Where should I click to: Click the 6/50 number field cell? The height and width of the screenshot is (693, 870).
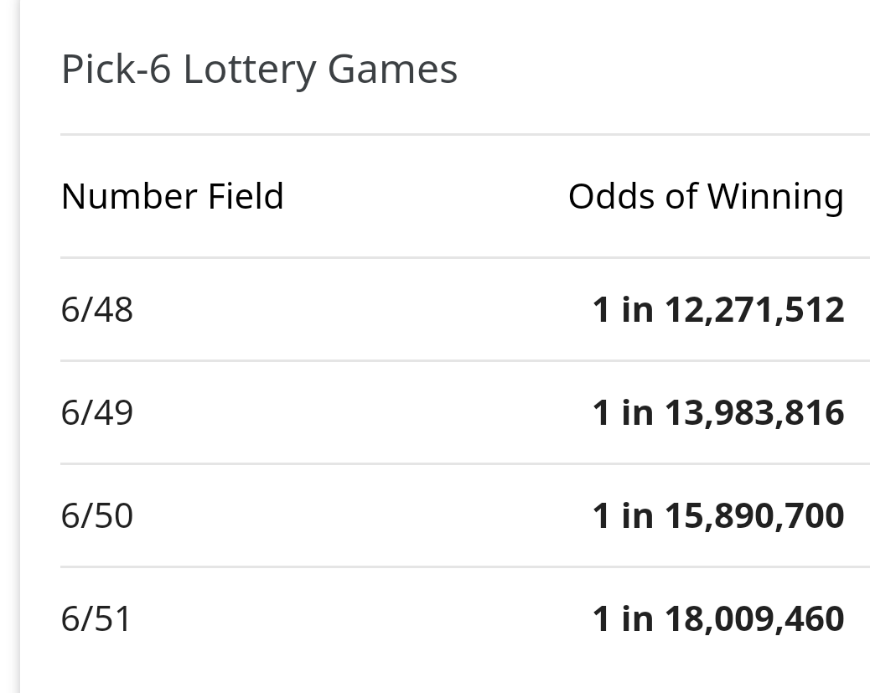(97, 516)
